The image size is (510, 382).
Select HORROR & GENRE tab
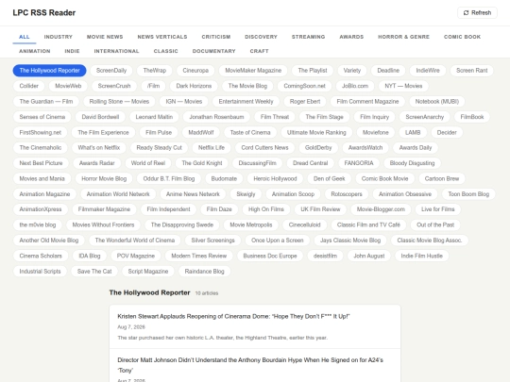403,37
